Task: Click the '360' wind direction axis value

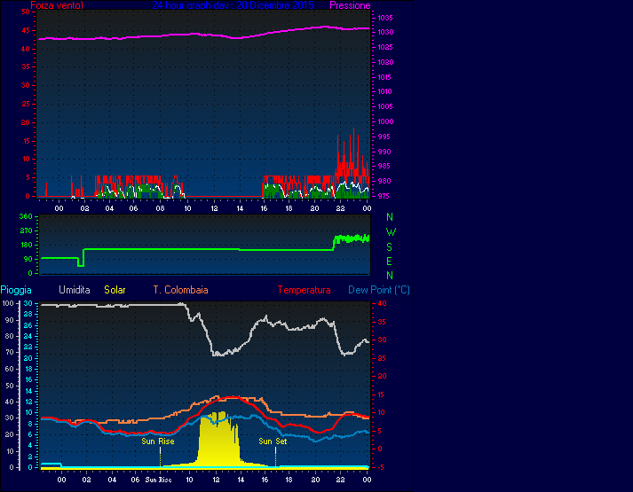Action: pos(26,217)
